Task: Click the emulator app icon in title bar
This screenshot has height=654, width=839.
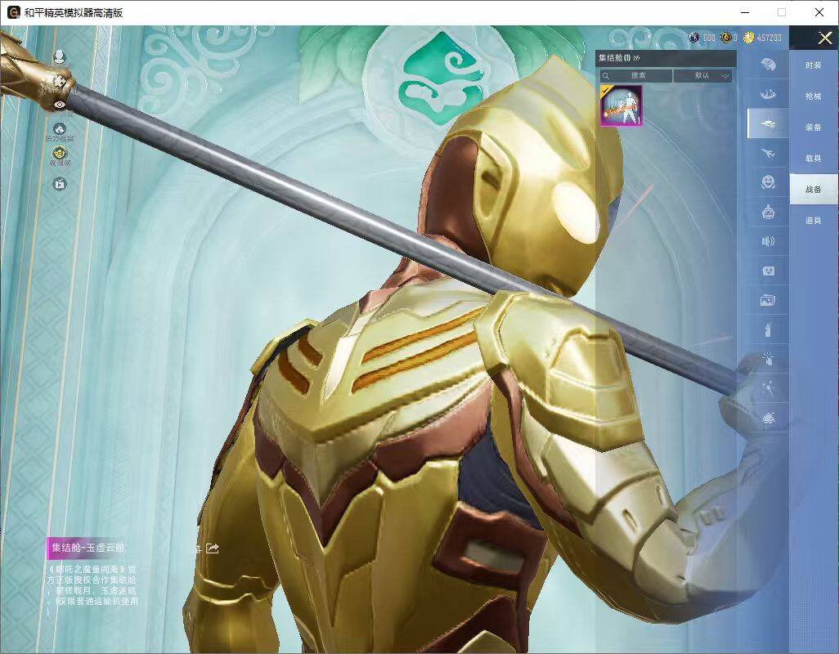Action: click(x=15, y=12)
